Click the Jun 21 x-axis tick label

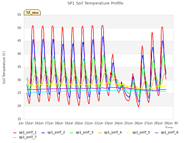click(84, 123)
